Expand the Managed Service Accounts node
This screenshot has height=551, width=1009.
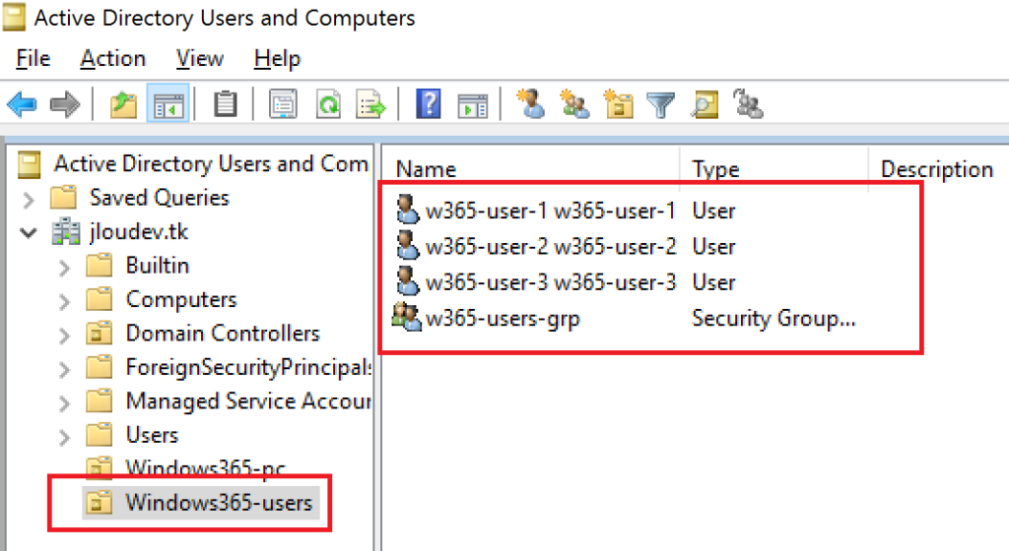pos(64,402)
